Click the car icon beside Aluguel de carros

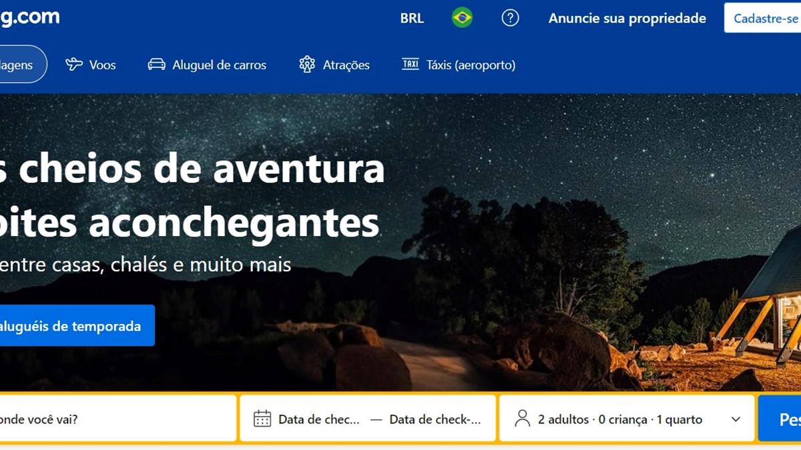[x=156, y=65]
